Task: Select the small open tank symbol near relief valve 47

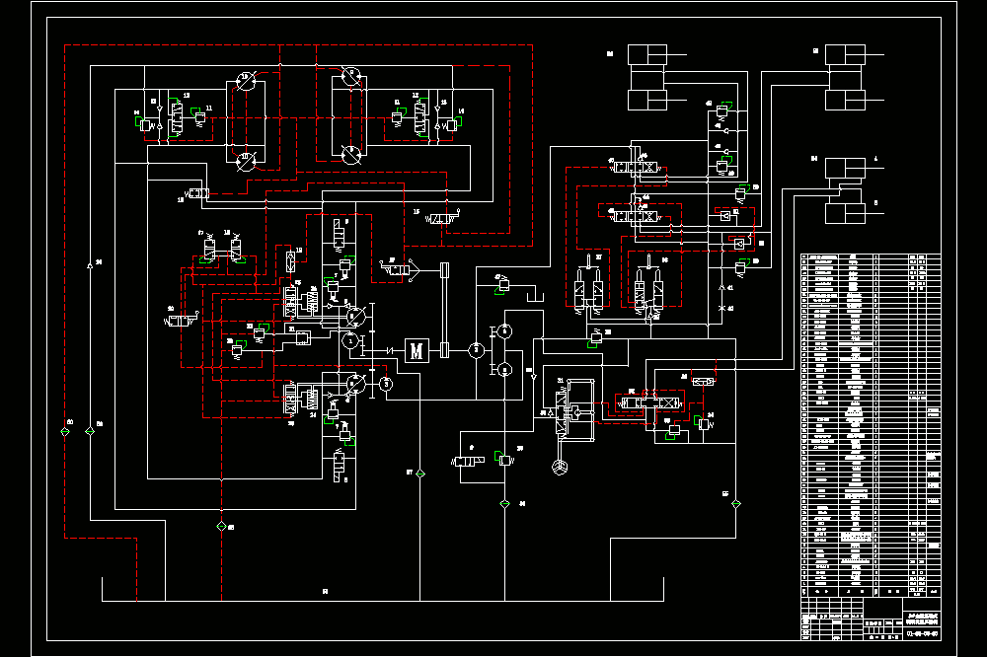Action: pos(535,295)
